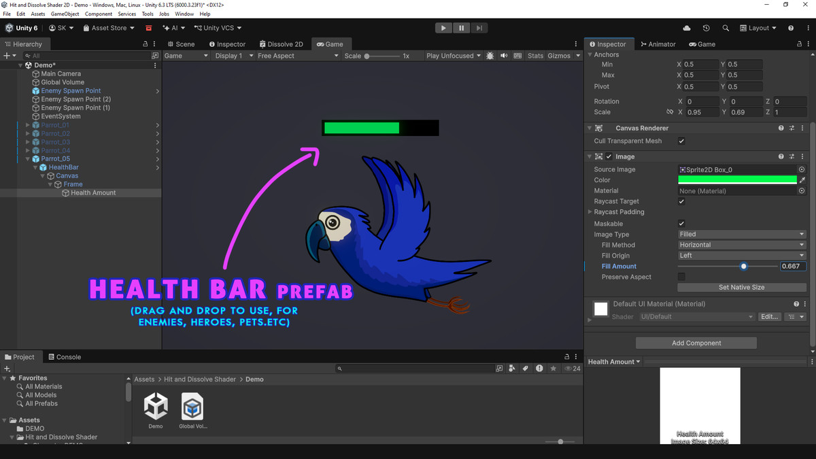Click the green Color swatch field
The height and width of the screenshot is (459, 816).
737,180
